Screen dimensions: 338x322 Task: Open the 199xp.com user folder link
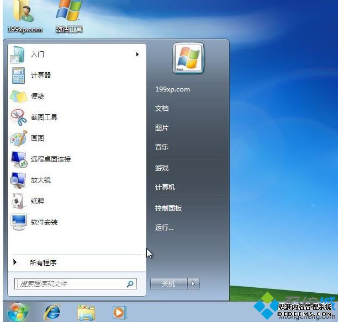pyautogui.click(x=172, y=89)
